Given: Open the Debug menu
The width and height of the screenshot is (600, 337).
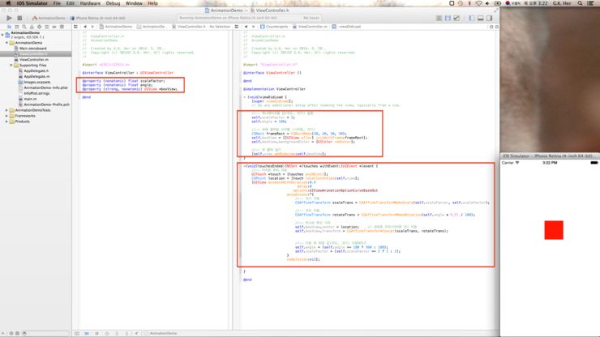Looking at the screenshot, I should [113, 3].
